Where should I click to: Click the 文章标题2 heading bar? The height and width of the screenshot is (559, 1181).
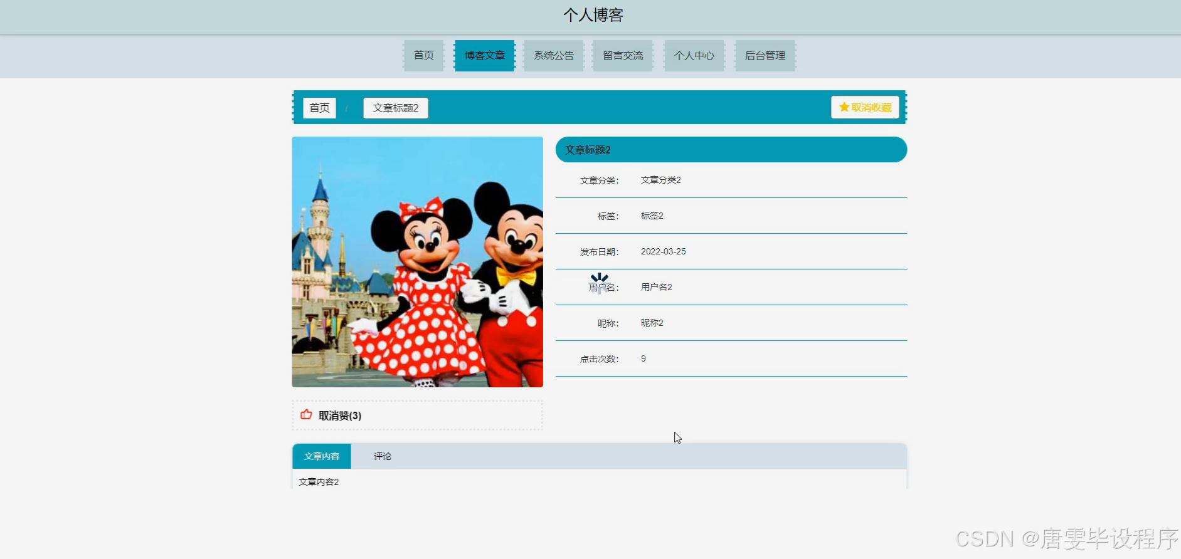click(x=731, y=150)
